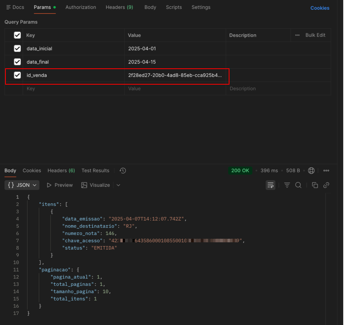Open query params column options menu
This screenshot has width=344, height=325.
(297, 35)
